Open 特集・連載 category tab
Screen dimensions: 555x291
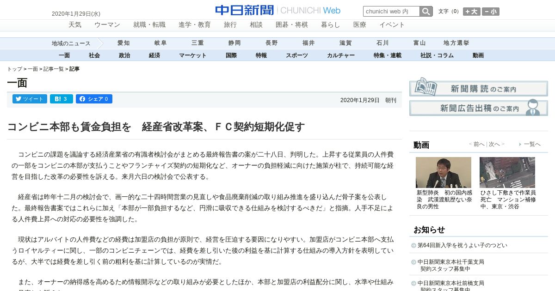coord(388,55)
